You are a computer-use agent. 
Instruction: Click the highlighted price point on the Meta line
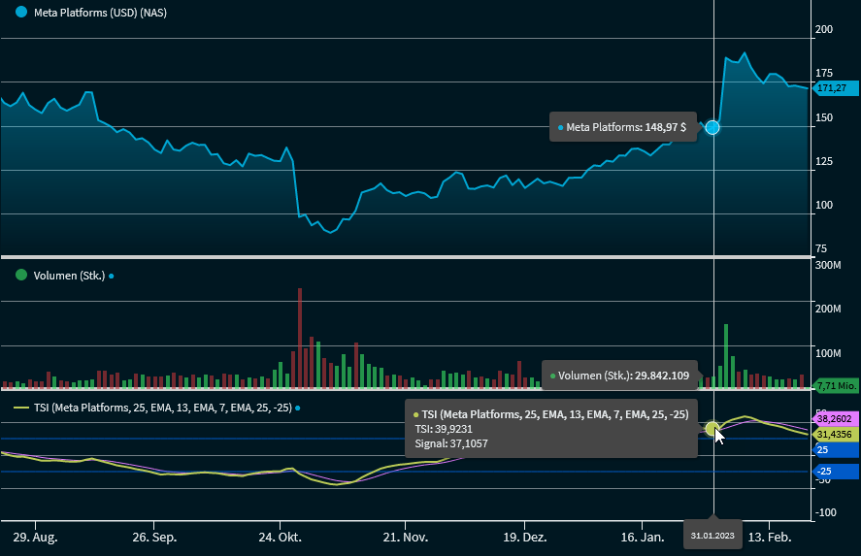point(712,127)
